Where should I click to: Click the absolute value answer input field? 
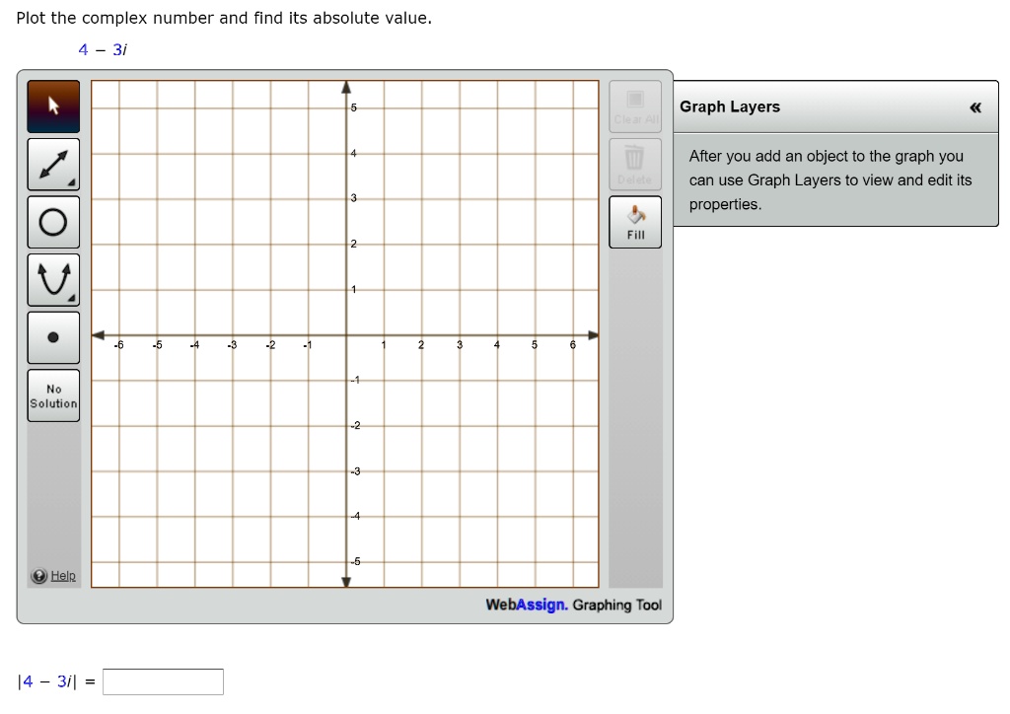[163, 681]
